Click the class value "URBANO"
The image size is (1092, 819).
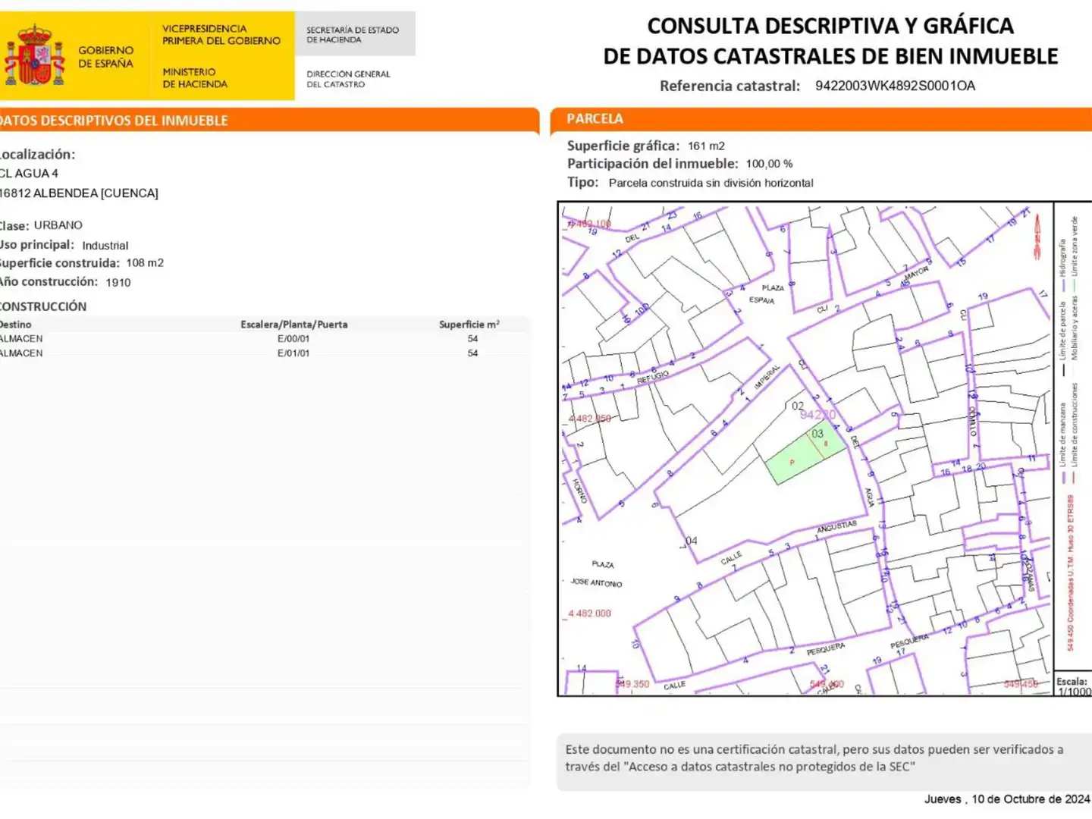coord(58,225)
